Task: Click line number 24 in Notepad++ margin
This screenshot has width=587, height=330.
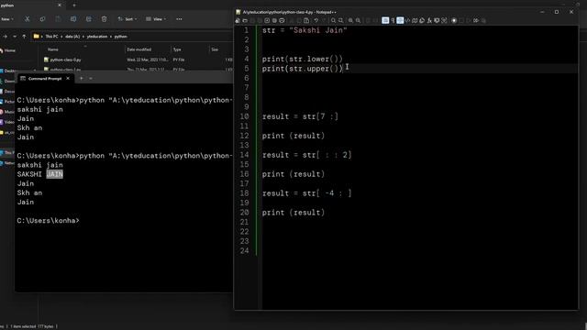Action: tap(245, 250)
